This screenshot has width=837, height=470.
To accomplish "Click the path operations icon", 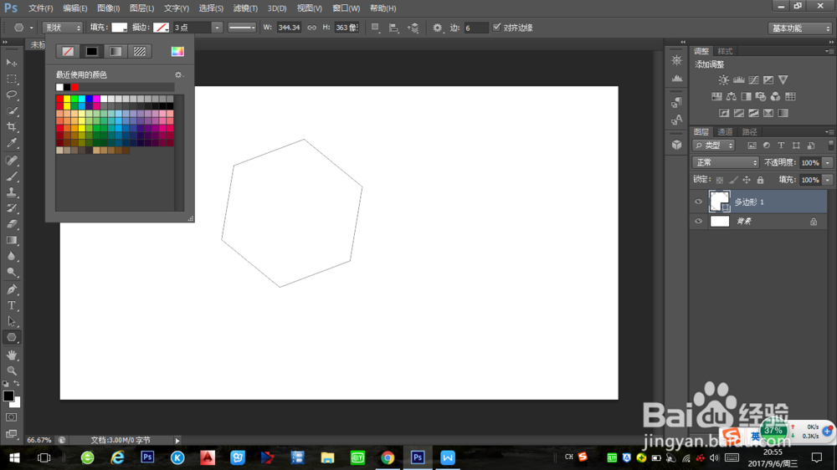I will coord(375,28).
